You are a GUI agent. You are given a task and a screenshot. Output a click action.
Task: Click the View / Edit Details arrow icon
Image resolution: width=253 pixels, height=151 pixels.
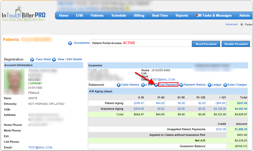tap(54, 59)
